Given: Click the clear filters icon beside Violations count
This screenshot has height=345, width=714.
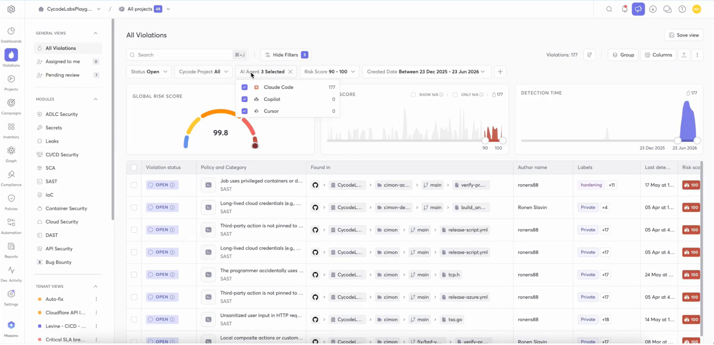Looking at the screenshot, I should click(590, 55).
